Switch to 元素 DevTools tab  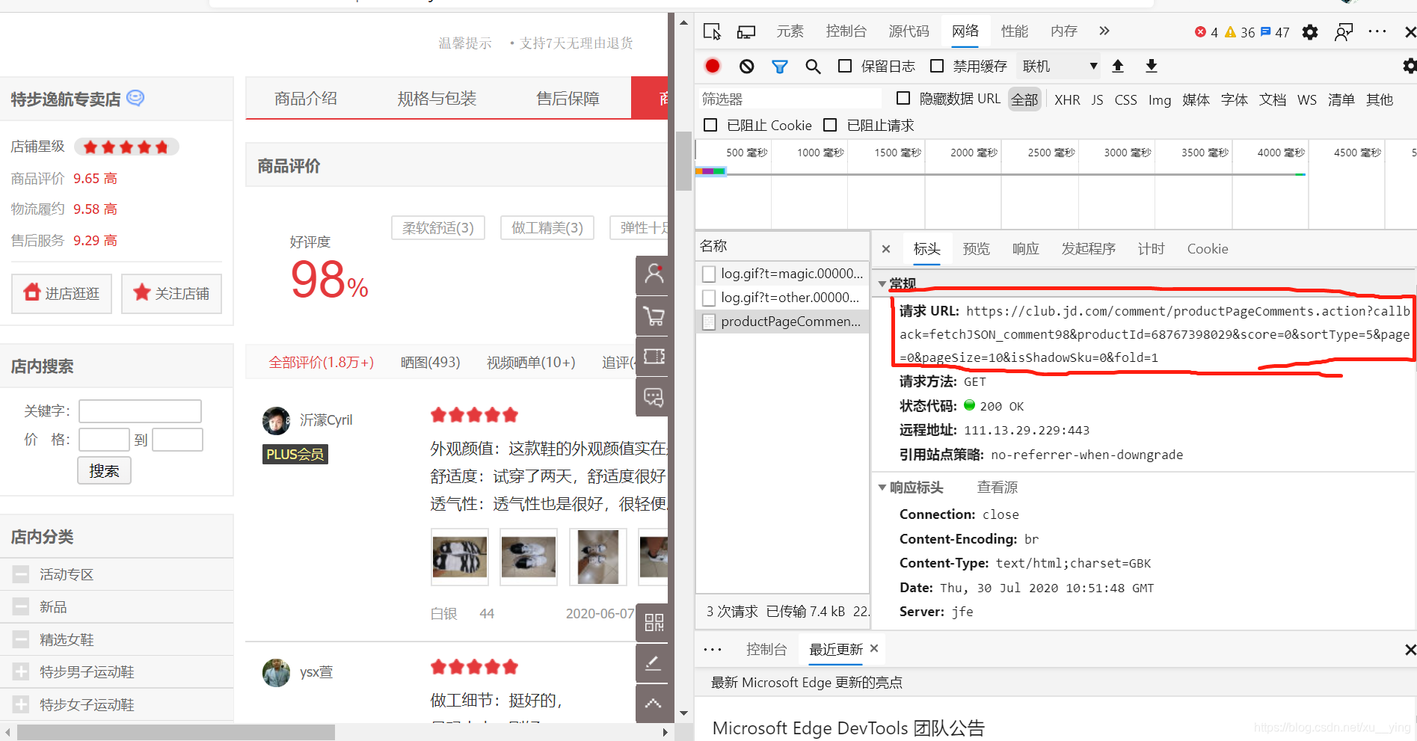[790, 31]
